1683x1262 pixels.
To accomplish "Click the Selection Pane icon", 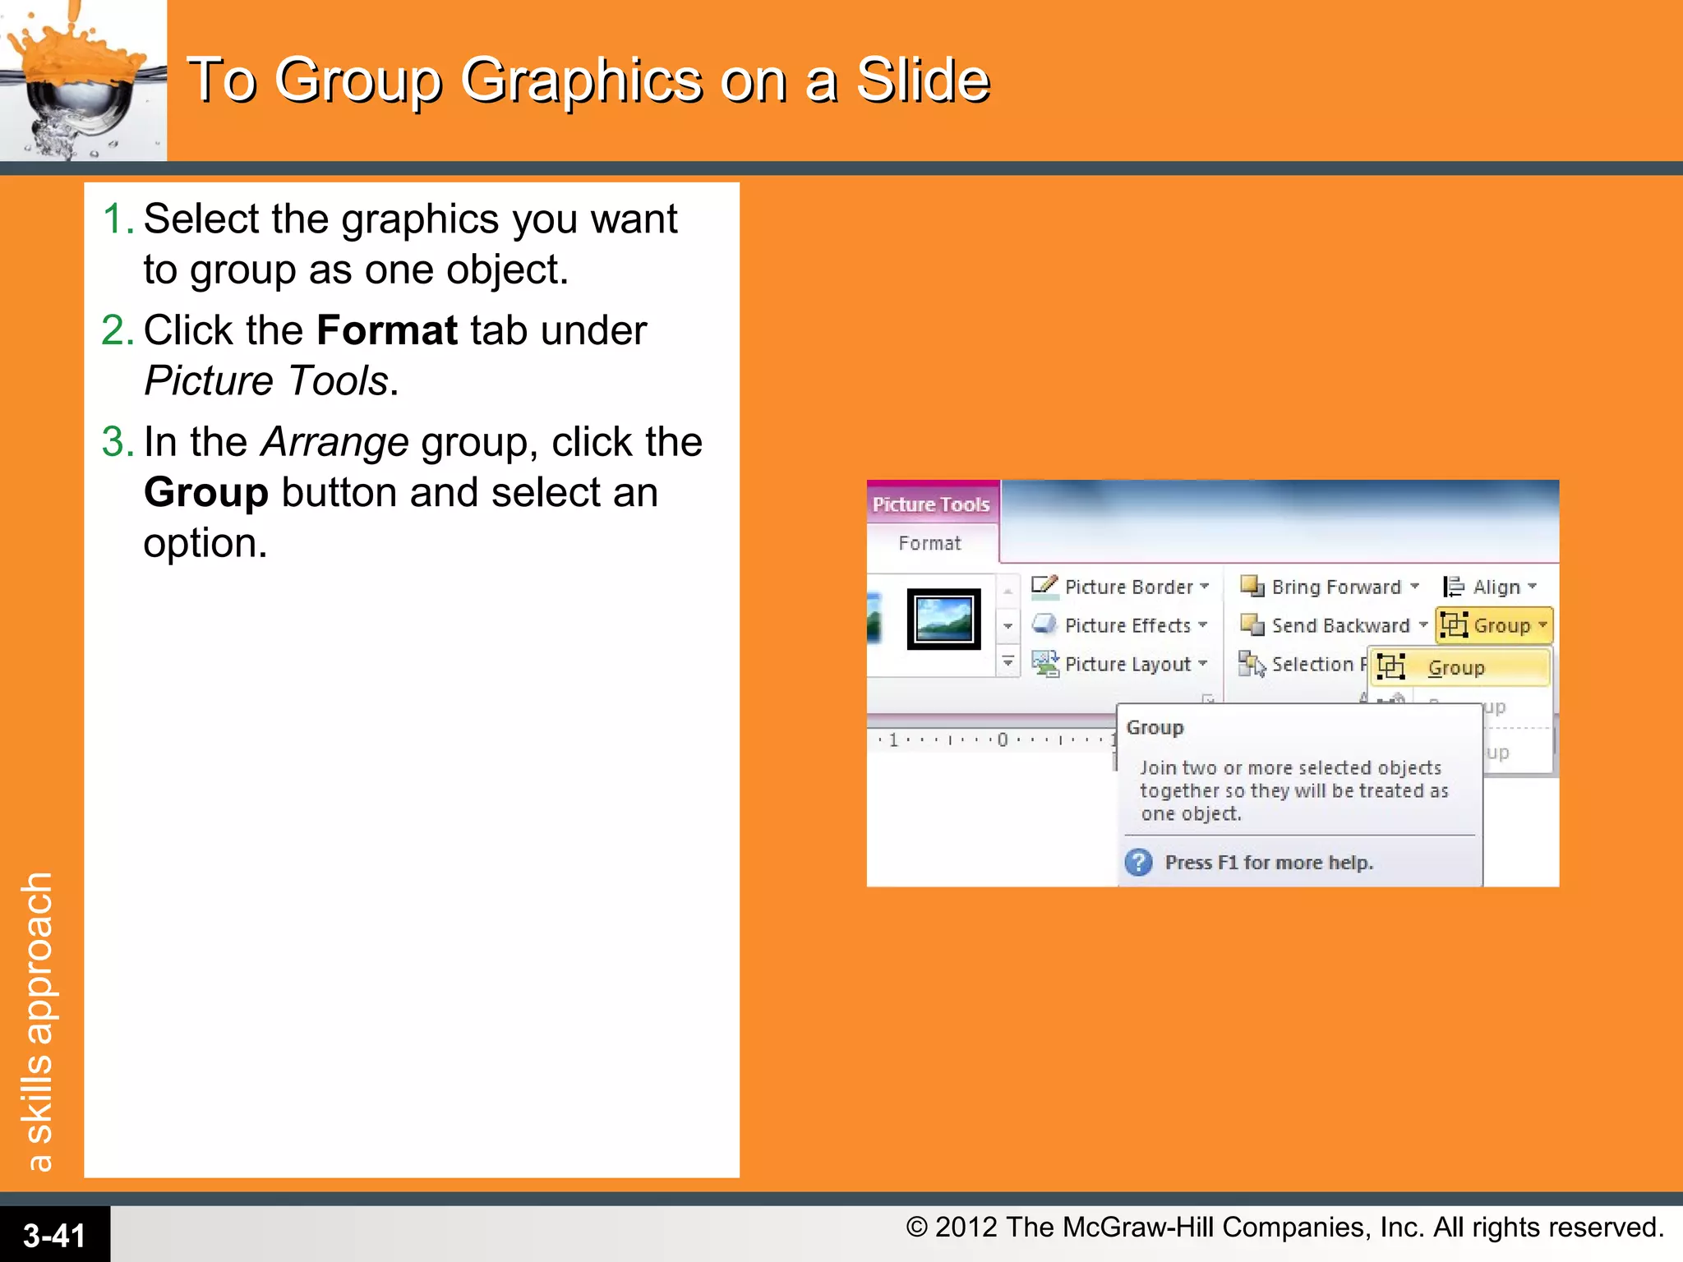I will coord(1252,663).
